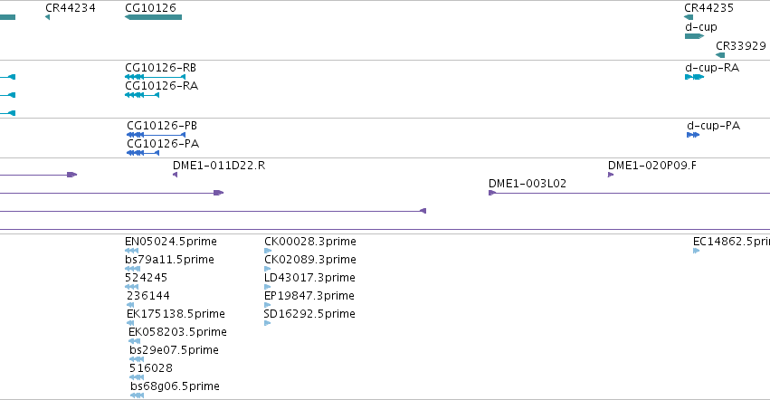Viewport: 770px width, 400px height.
Task: Select the DME1-020P09.F marker
Action: coord(611,175)
